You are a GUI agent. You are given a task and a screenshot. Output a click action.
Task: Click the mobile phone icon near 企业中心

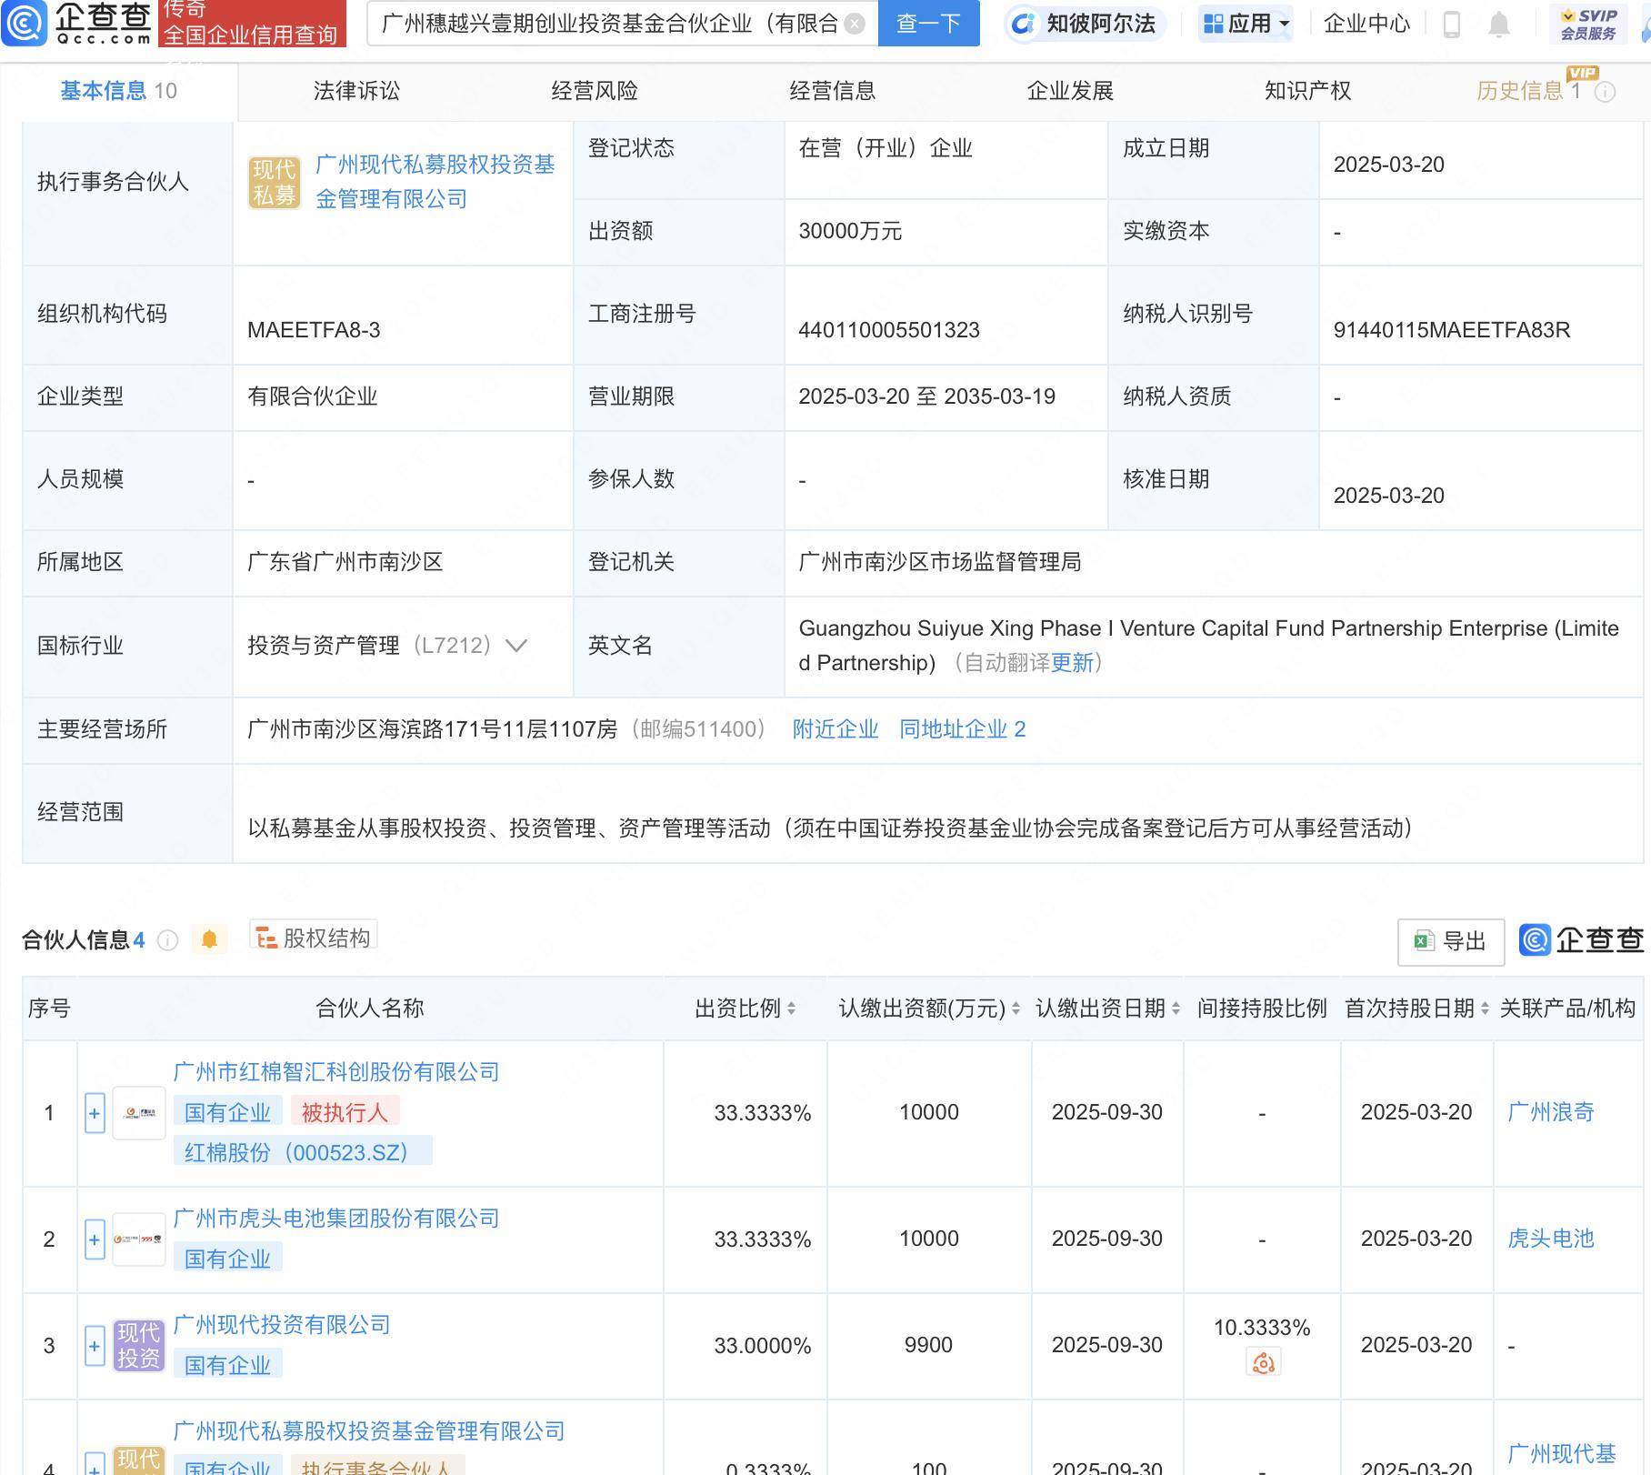1449,25
